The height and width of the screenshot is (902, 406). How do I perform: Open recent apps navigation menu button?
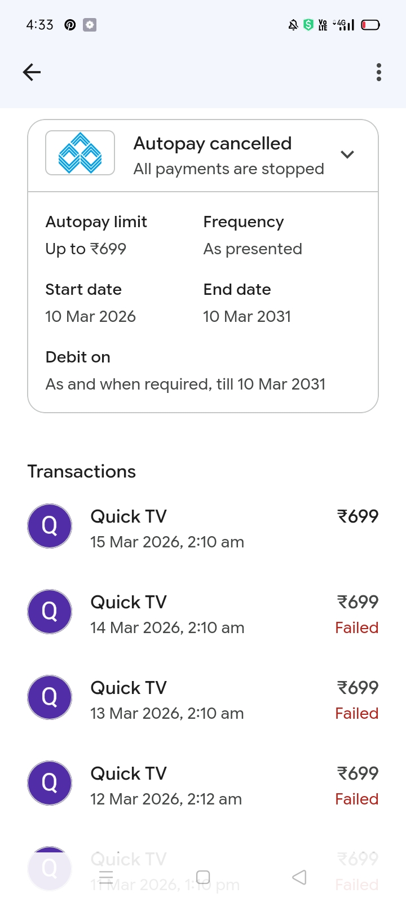(106, 877)
